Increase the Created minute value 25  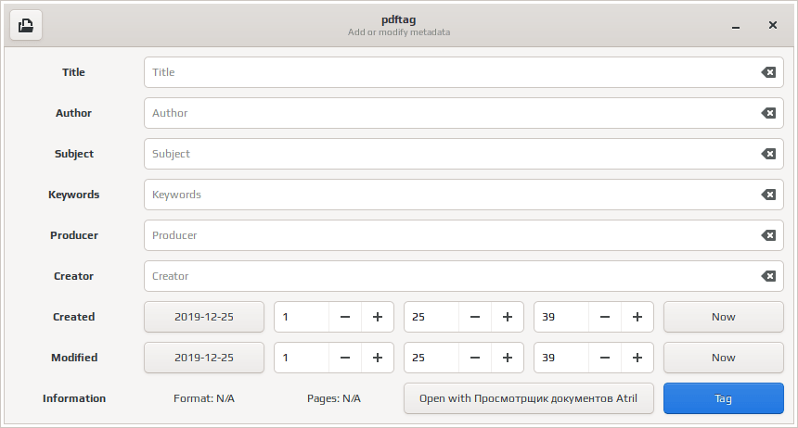click(508, 317)
